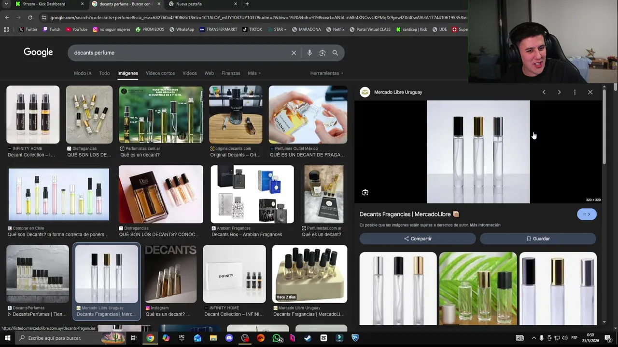Open Epic Games Launcher from the taskbar
Screen dimensions: 618x347
tap(182, 338)
